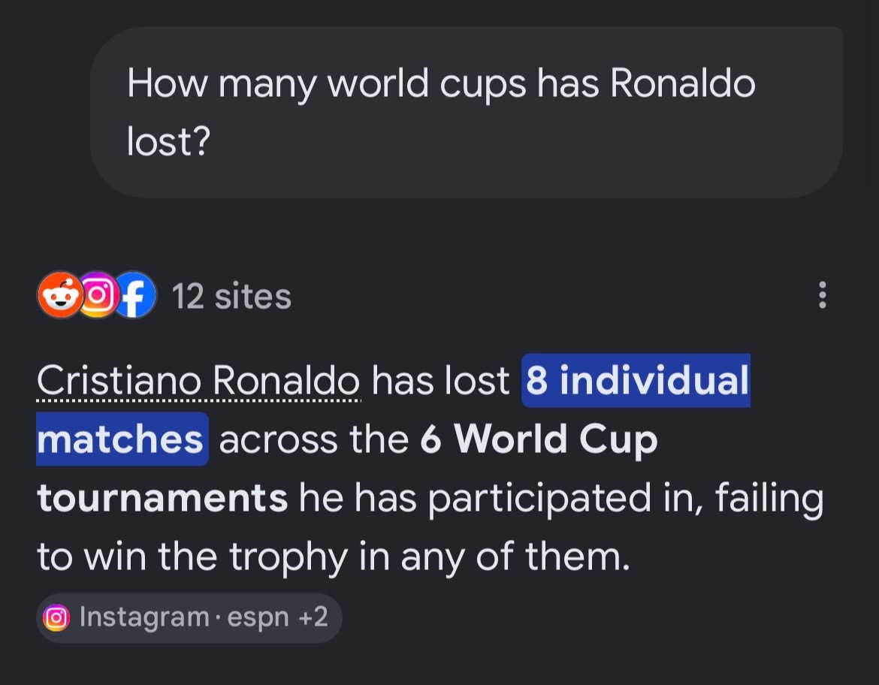Image resolution: width=879 pixels, height=685 pixels.
Task: Tap the user question bubble
Action: tap(467, 112)
